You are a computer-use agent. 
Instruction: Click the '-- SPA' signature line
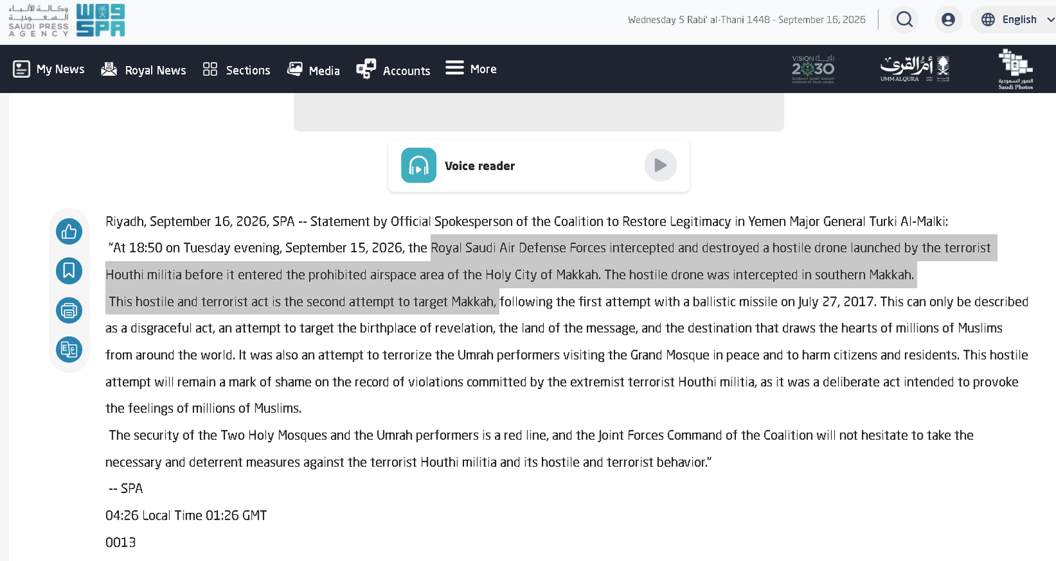[x=126, y=488]
